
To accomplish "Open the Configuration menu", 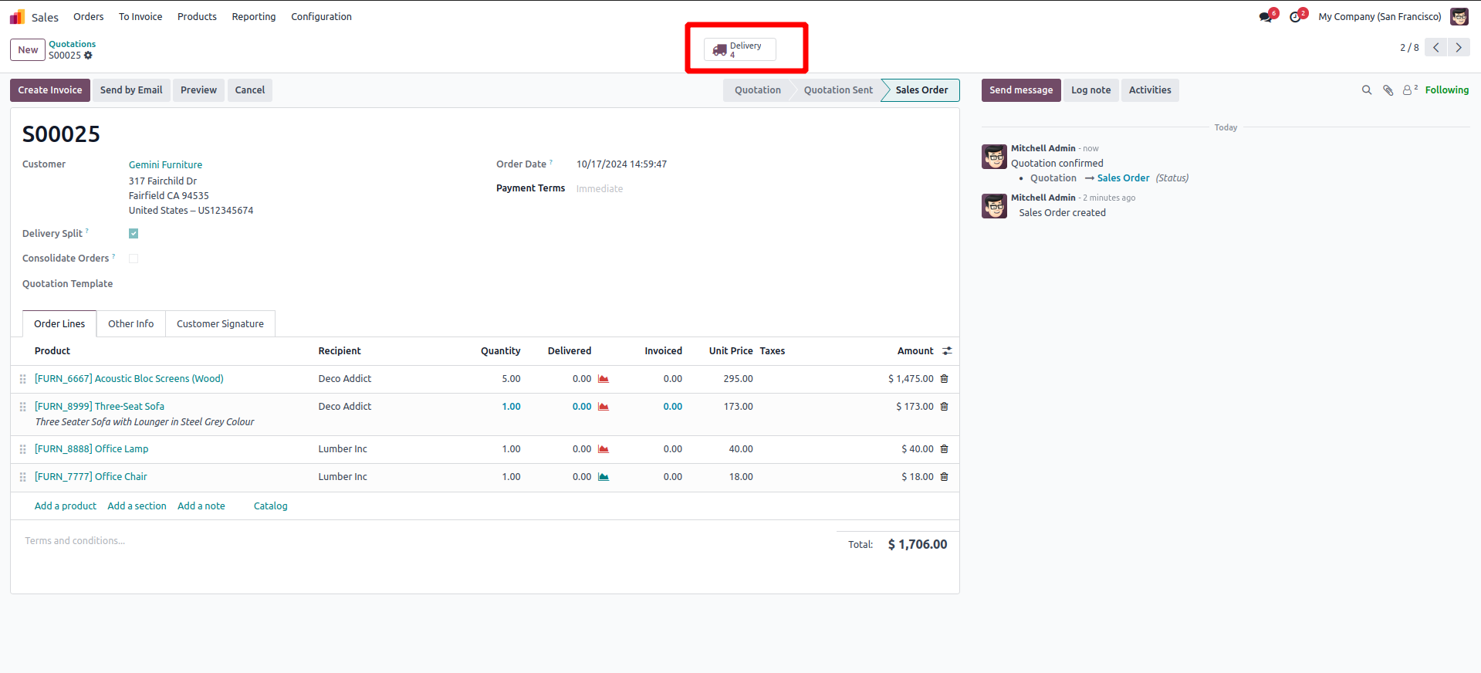I will [321, 17].
